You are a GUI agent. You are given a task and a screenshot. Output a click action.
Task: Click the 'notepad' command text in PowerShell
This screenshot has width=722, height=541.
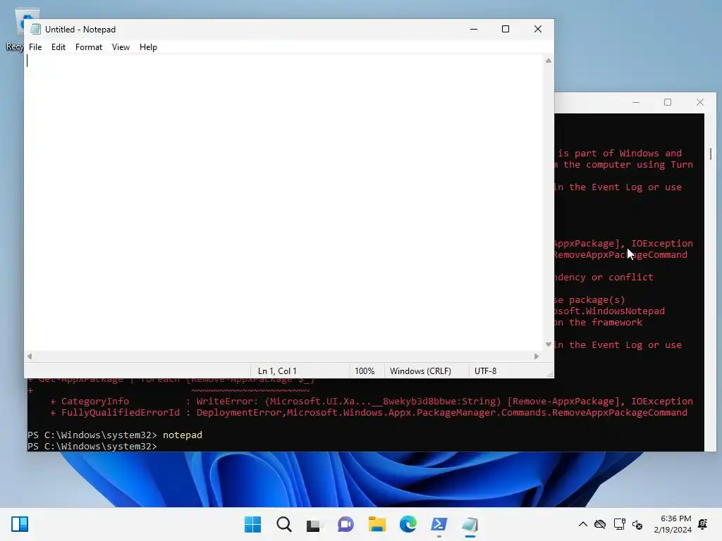183,435
